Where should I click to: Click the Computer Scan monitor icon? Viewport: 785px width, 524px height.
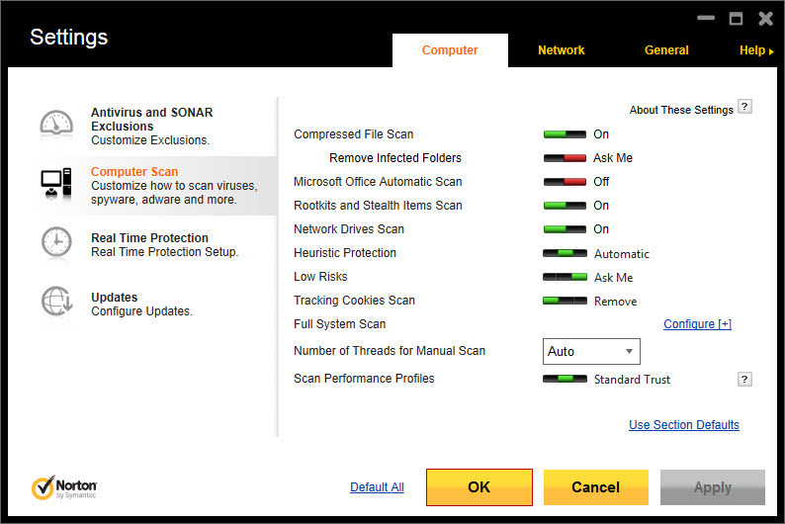[x=56, y=184]
